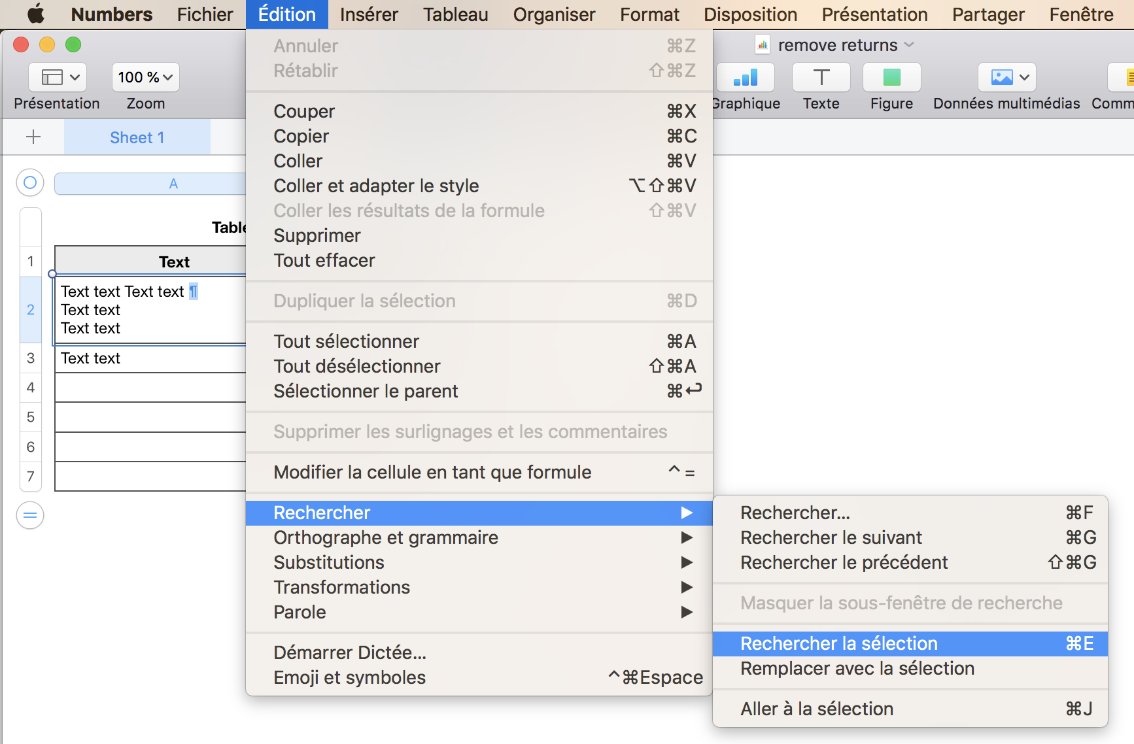1134x744 pixels.
Task: Switch to the Sheet 1 tab
Action: (137, 137)
